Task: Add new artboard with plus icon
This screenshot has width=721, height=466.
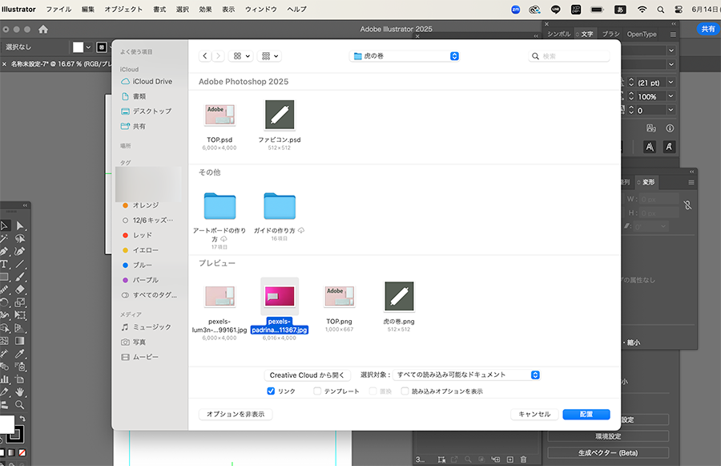Action: pos(510,459)
